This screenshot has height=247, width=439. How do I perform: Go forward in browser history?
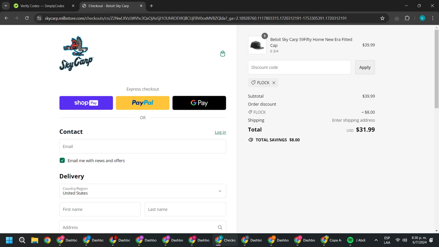click(x=17, y=18)
